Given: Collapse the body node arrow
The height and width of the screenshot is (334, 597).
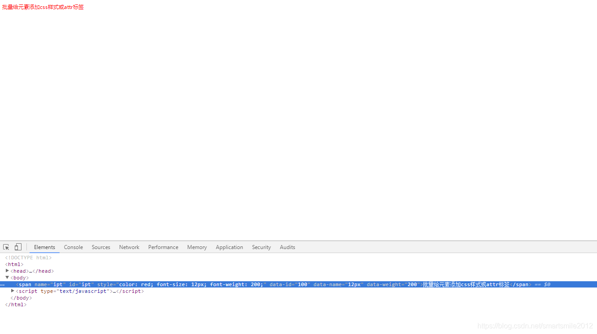Looking at the screenshot, I should pyautogui.click(x=7, y=278).
